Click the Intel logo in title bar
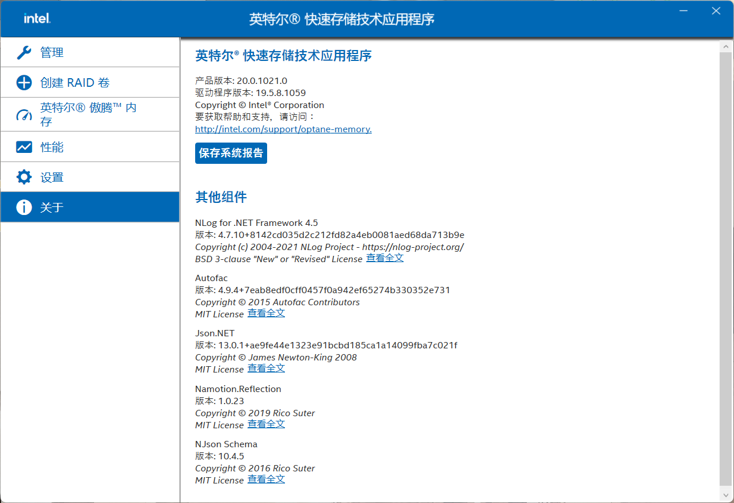The width and height of the screenshot is (734, 503). click(37, 19)
